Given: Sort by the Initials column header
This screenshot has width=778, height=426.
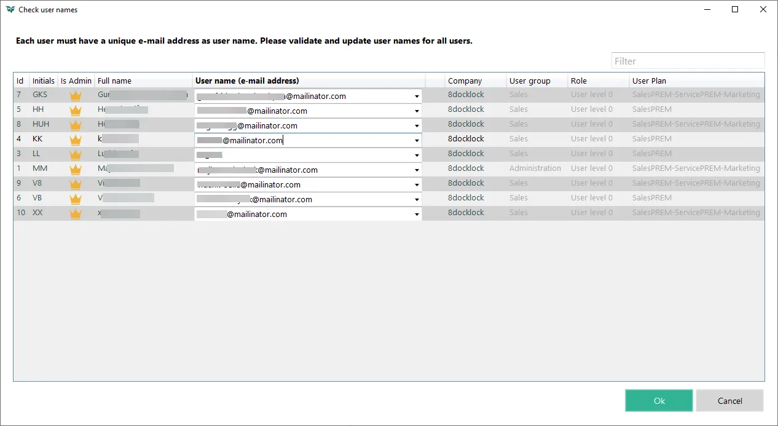Looking at the screenshot, I should click(x=43, y=81).
